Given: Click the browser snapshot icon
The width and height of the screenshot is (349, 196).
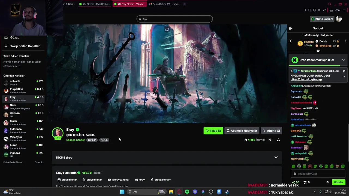Looking at the screenshot, I should pyautogui.click(x=309, y=10).
